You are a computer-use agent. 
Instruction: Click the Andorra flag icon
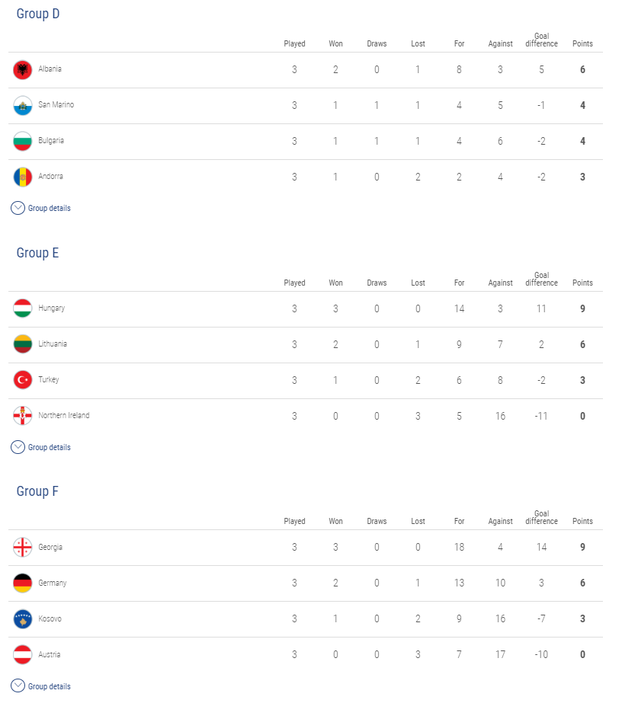coord(23,177)
